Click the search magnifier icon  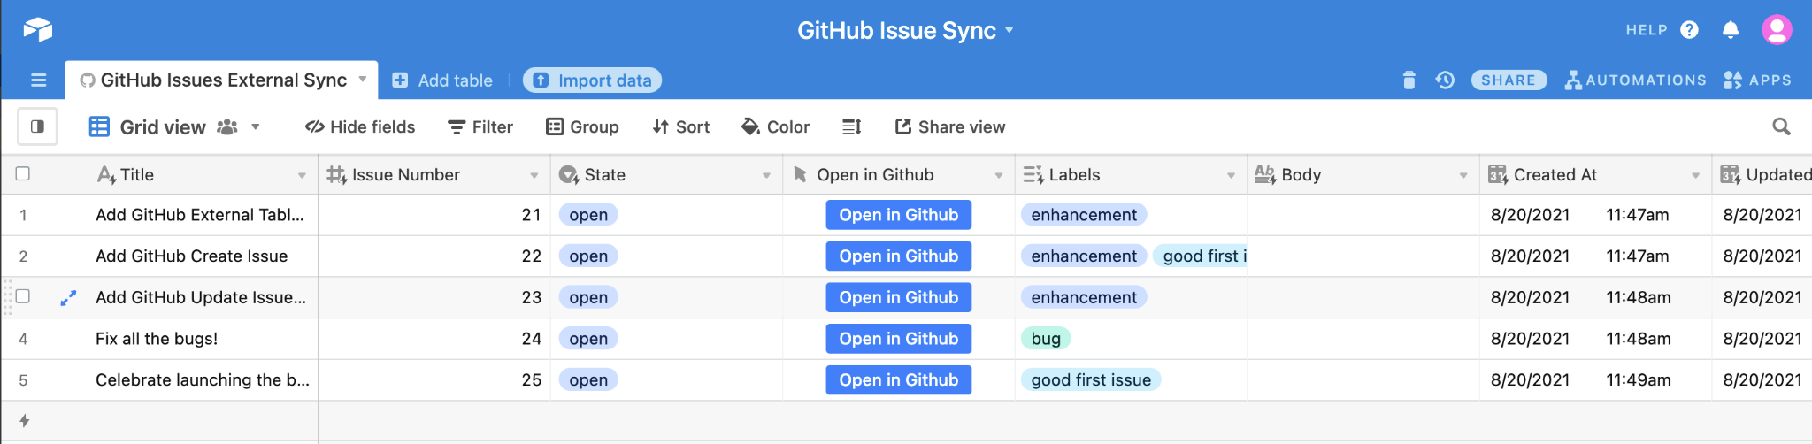pyautogui.click(x=1781, y=126)
